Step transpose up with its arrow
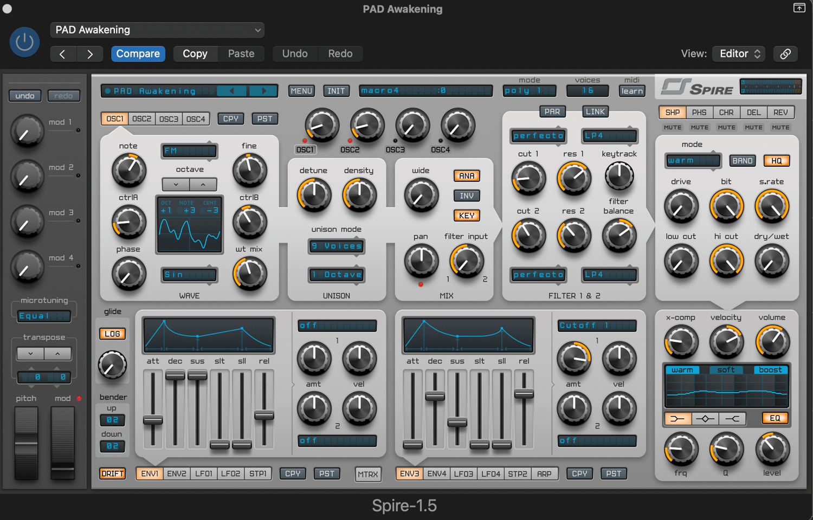Viewport: 813px width, 520px height. (x=57, y=354)
